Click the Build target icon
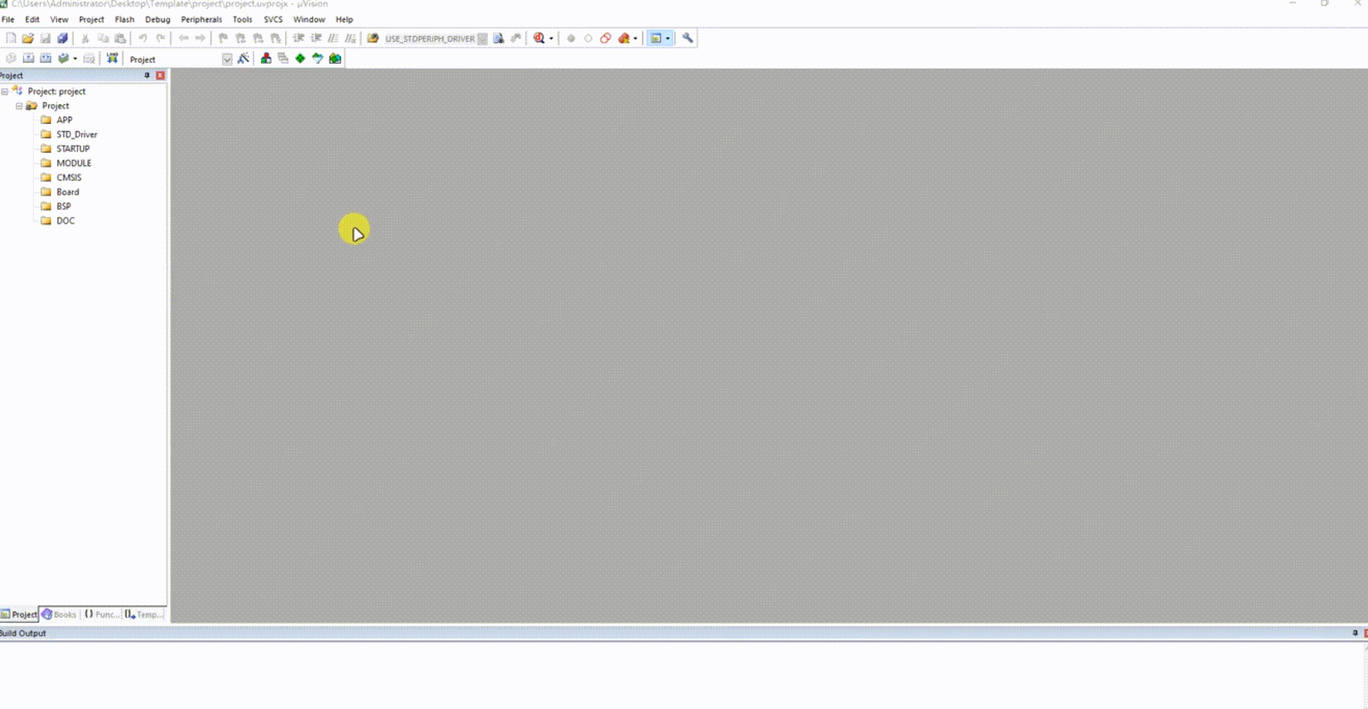Screen dimensions: 1368x709 tap(28, 58)
